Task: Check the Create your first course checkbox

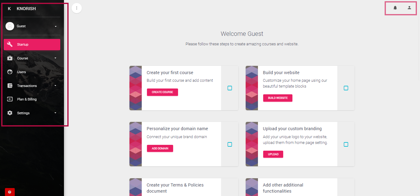Action: 230,88
